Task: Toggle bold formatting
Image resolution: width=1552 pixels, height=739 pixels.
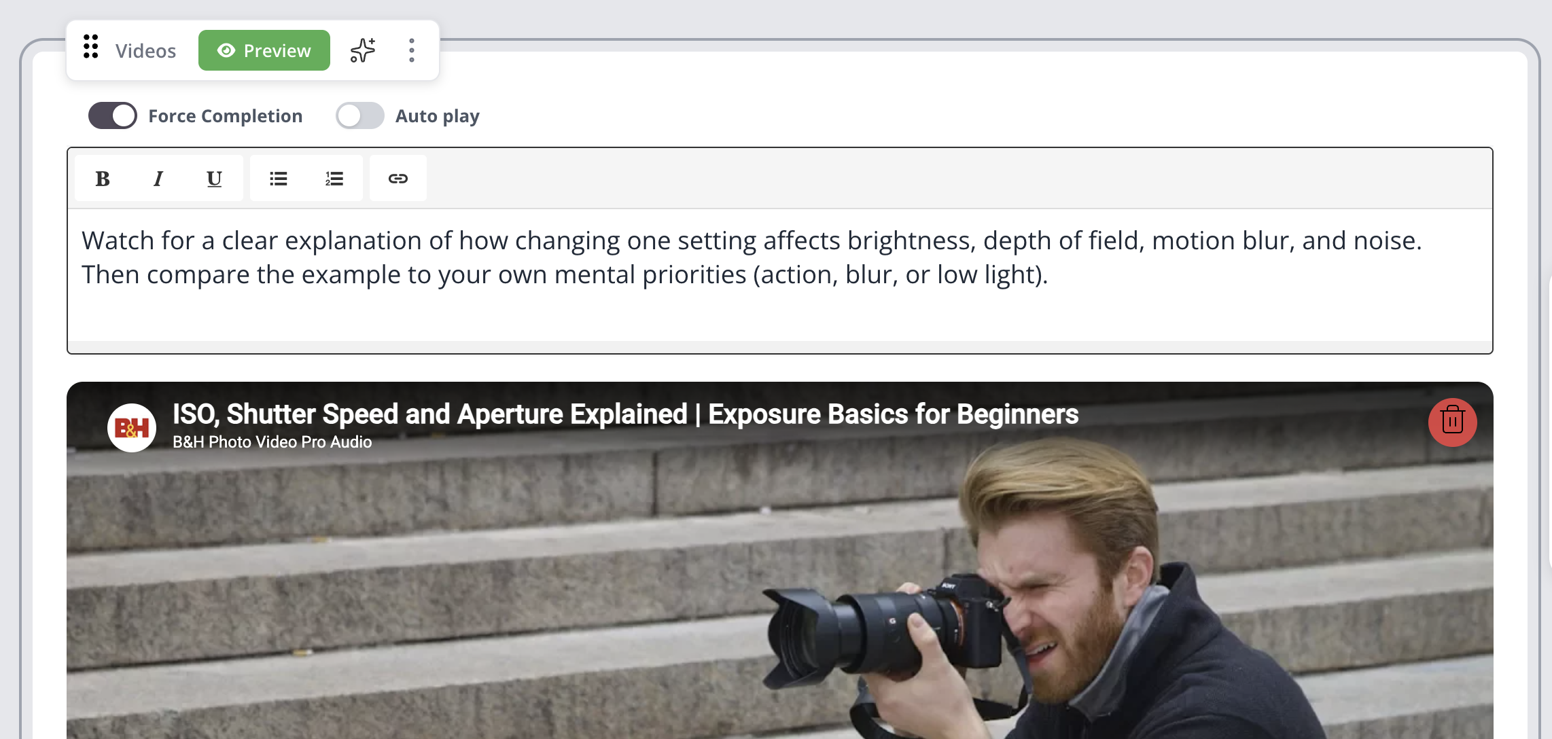Action: click(x=103, y=179)
